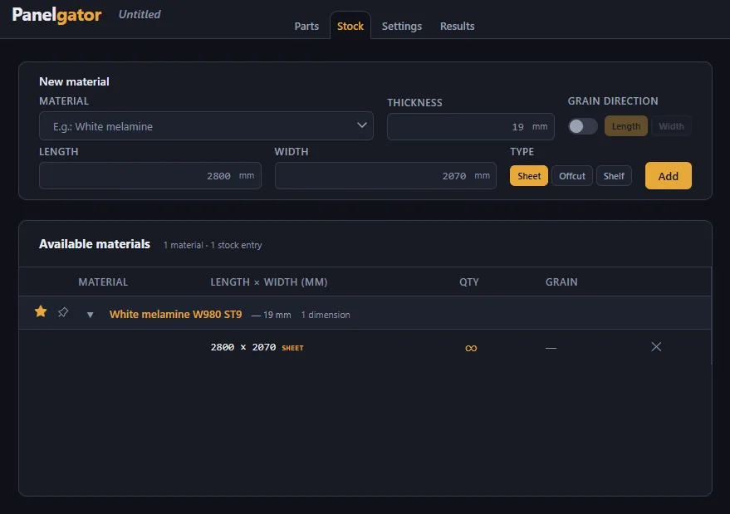
Task: Open the Material dropdown chevron
Action: (x=362, y=125)
